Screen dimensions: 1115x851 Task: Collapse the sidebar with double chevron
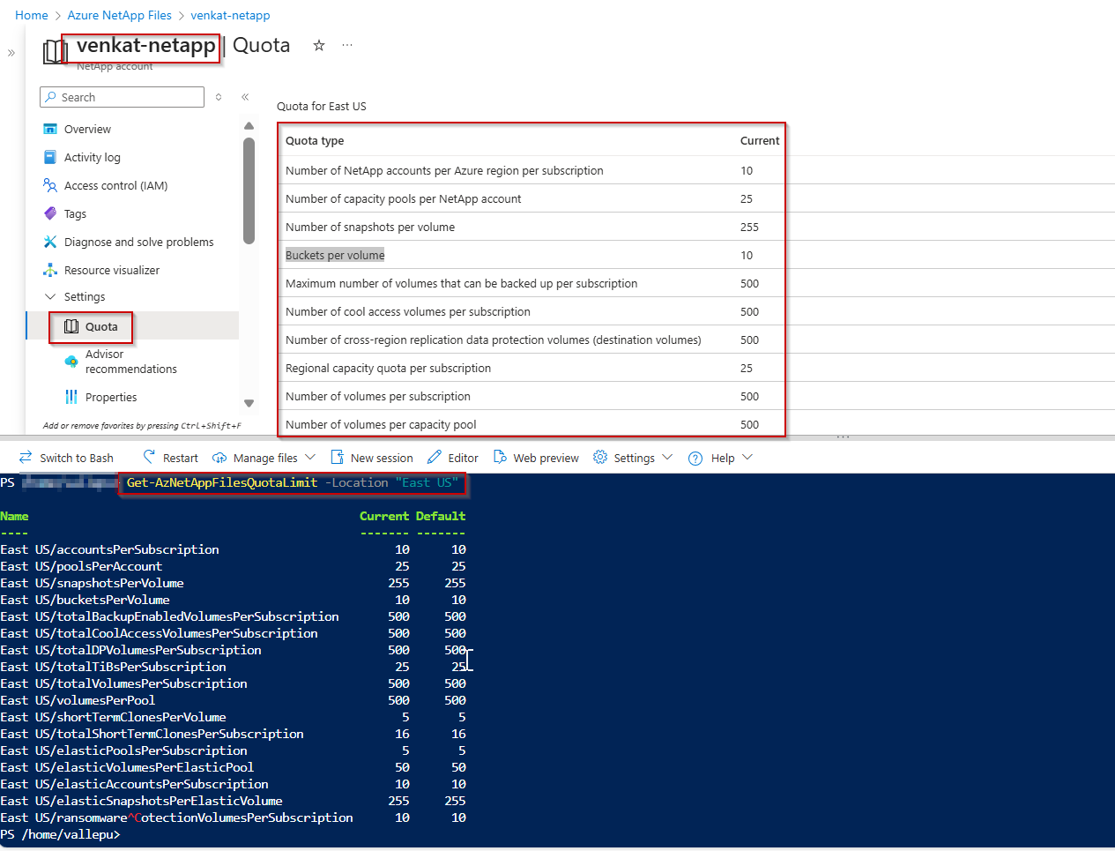tap(245, 97)
